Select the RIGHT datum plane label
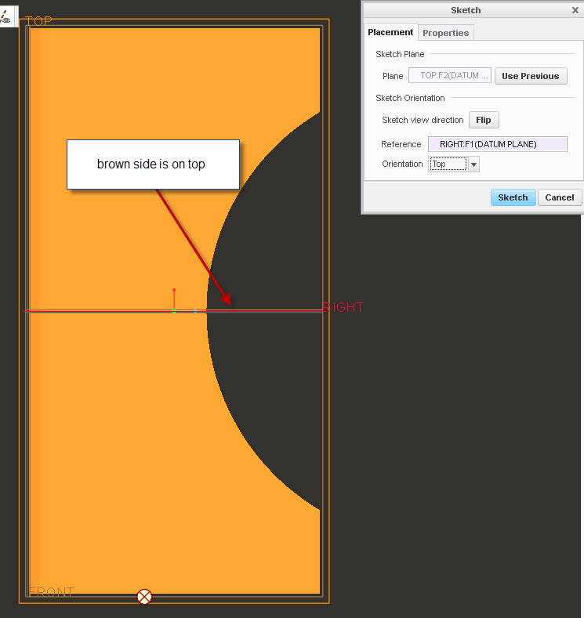Image resolution: width=584 pixels, height=618 pixels. tap(343, 307)
